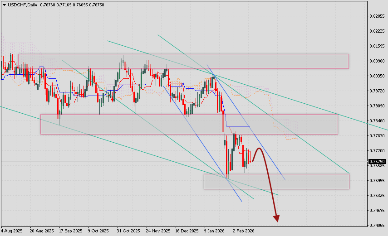Click the short horizontal blue line above the latest candles

[238, 126]
